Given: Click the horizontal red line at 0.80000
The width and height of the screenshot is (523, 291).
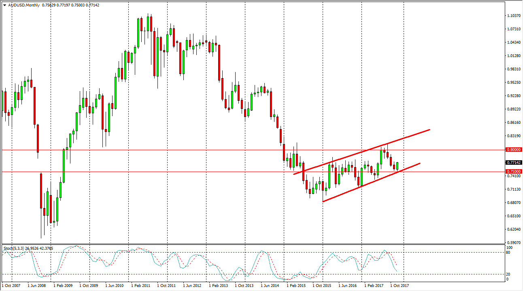Looking at the screenshot, I should (162, 149).
